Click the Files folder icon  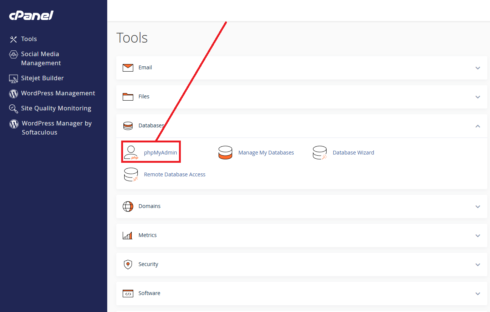point(128,97)
